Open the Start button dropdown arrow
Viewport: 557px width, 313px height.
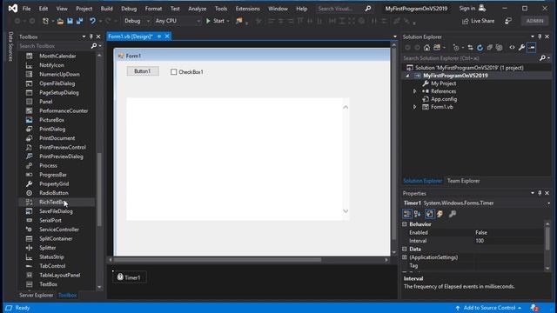[228, 21]
